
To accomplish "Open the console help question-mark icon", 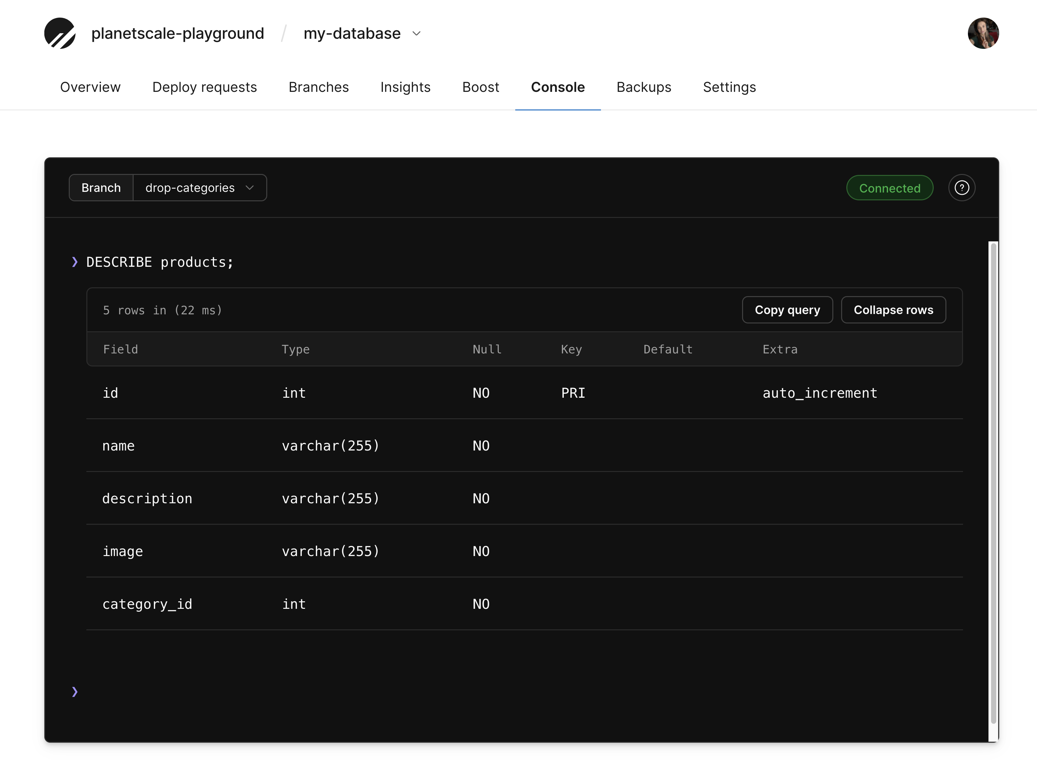I will pyautogui.click(x=961, y=188).
